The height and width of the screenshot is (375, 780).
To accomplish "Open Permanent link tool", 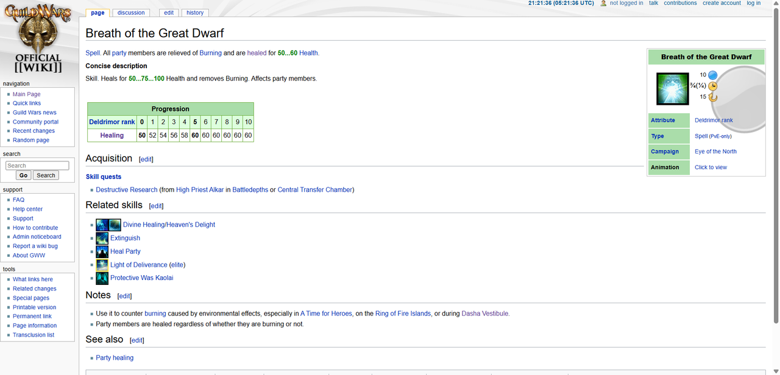I will point(32,317).
